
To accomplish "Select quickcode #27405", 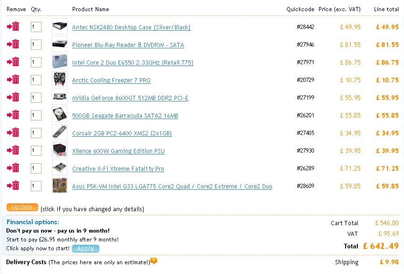I will pyautogui.click(x=306, y=133).
